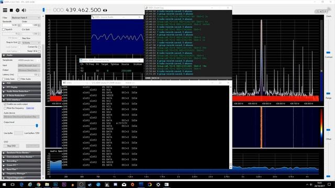The height and width of the screenshot is (188, 335).
Task: Collapse the DSD Interface panel
Action: (x=21, y=100)
